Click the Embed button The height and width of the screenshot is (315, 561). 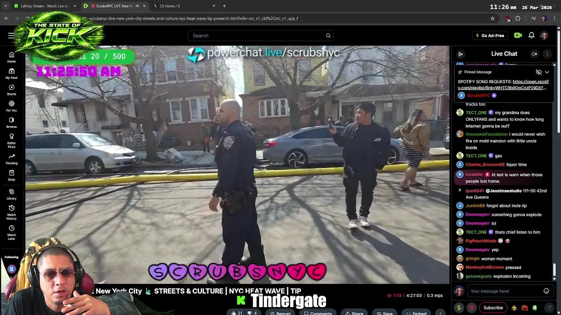pyautogui.click(x=415, y=312)
